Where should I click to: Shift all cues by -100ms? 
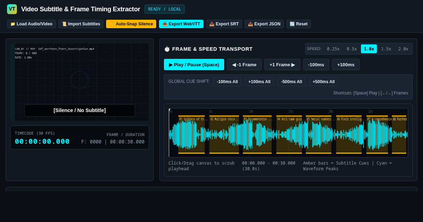(227, 82)
